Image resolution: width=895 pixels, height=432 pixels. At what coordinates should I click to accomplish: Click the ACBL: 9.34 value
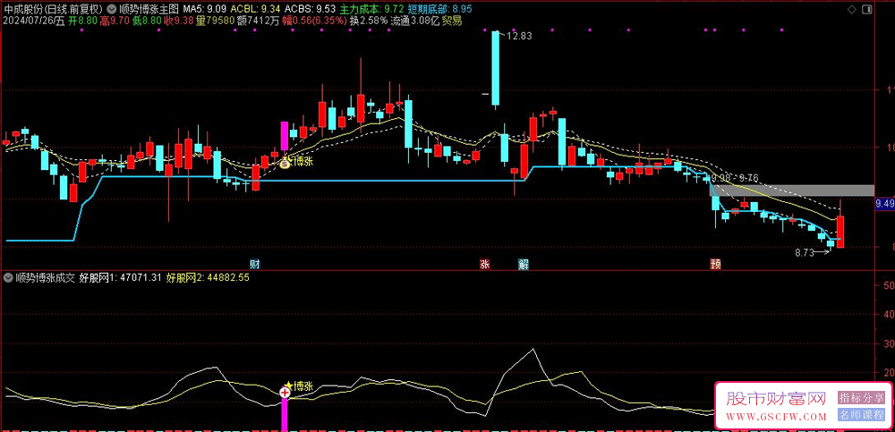[254, 9]
